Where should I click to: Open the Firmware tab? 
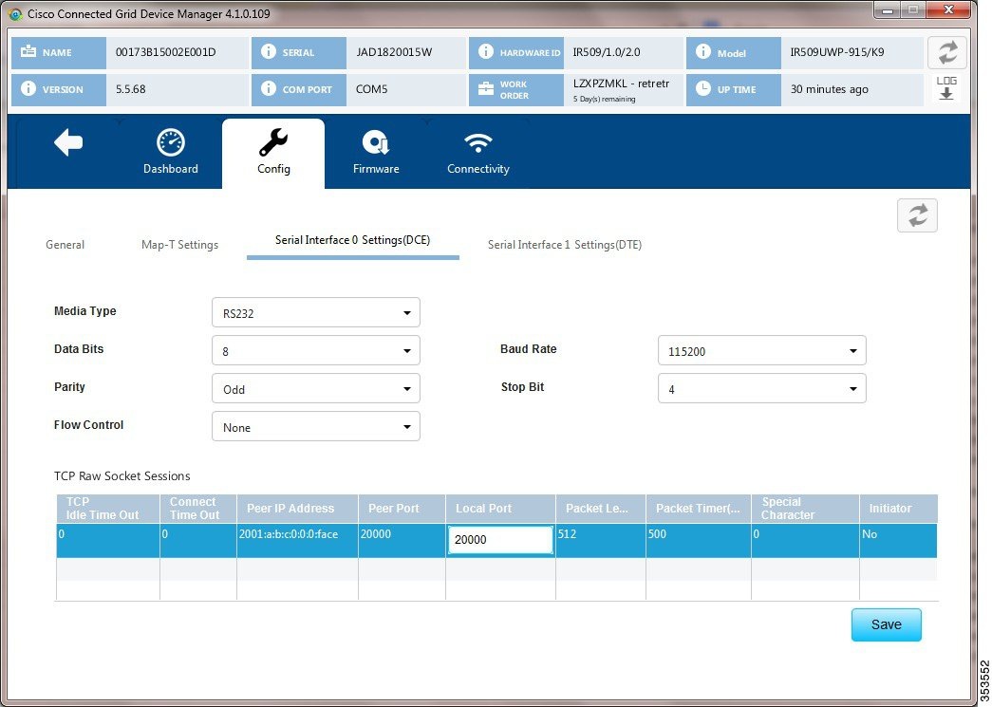[x=376, y=153]
